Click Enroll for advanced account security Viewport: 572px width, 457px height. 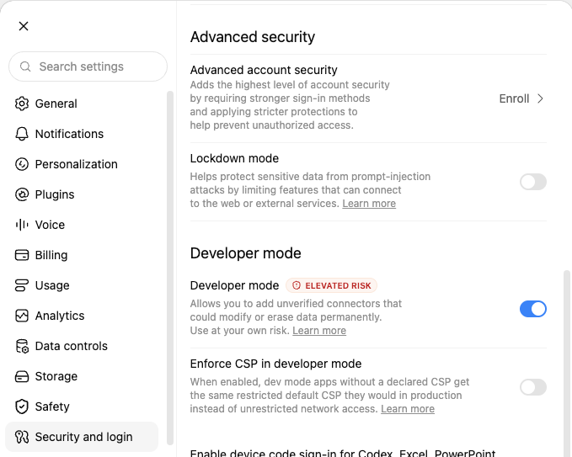click(x=514, y=98)
